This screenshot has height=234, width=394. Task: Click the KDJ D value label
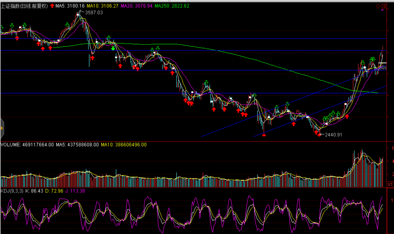(54, 191)
